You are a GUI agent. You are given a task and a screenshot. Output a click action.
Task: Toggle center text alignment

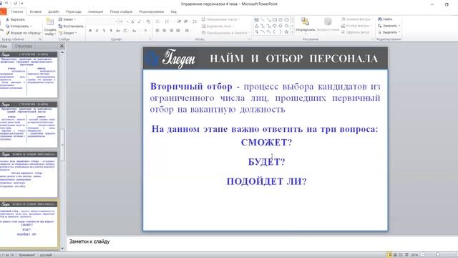click(x=164, y=30)
